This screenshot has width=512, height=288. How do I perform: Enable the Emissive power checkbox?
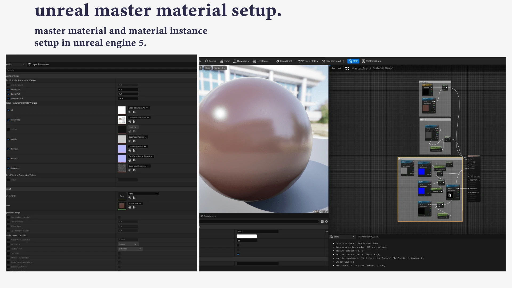(9, 85)
